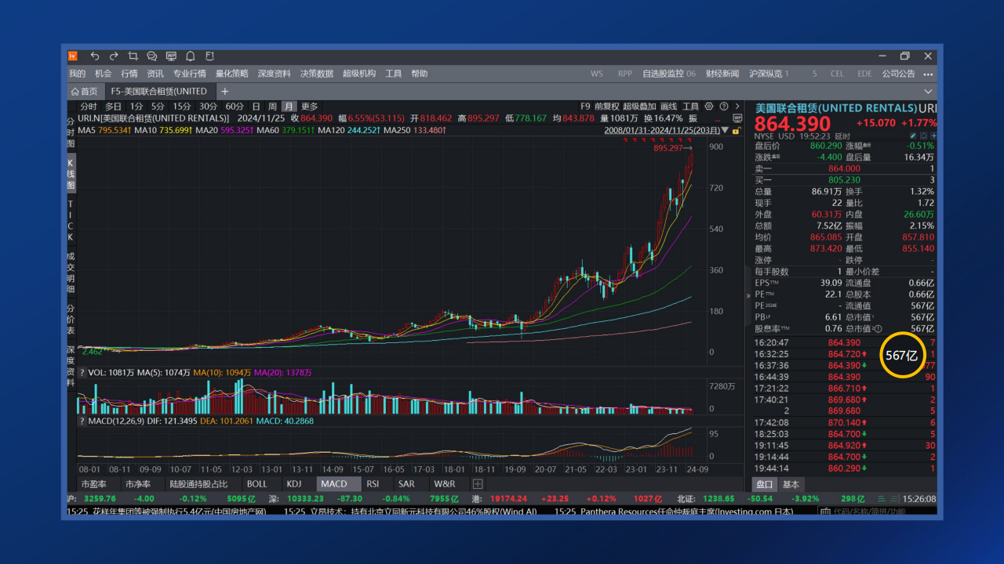Select the 分时 timeframe
The image size is (1004, 564).
tap(88, 107)
